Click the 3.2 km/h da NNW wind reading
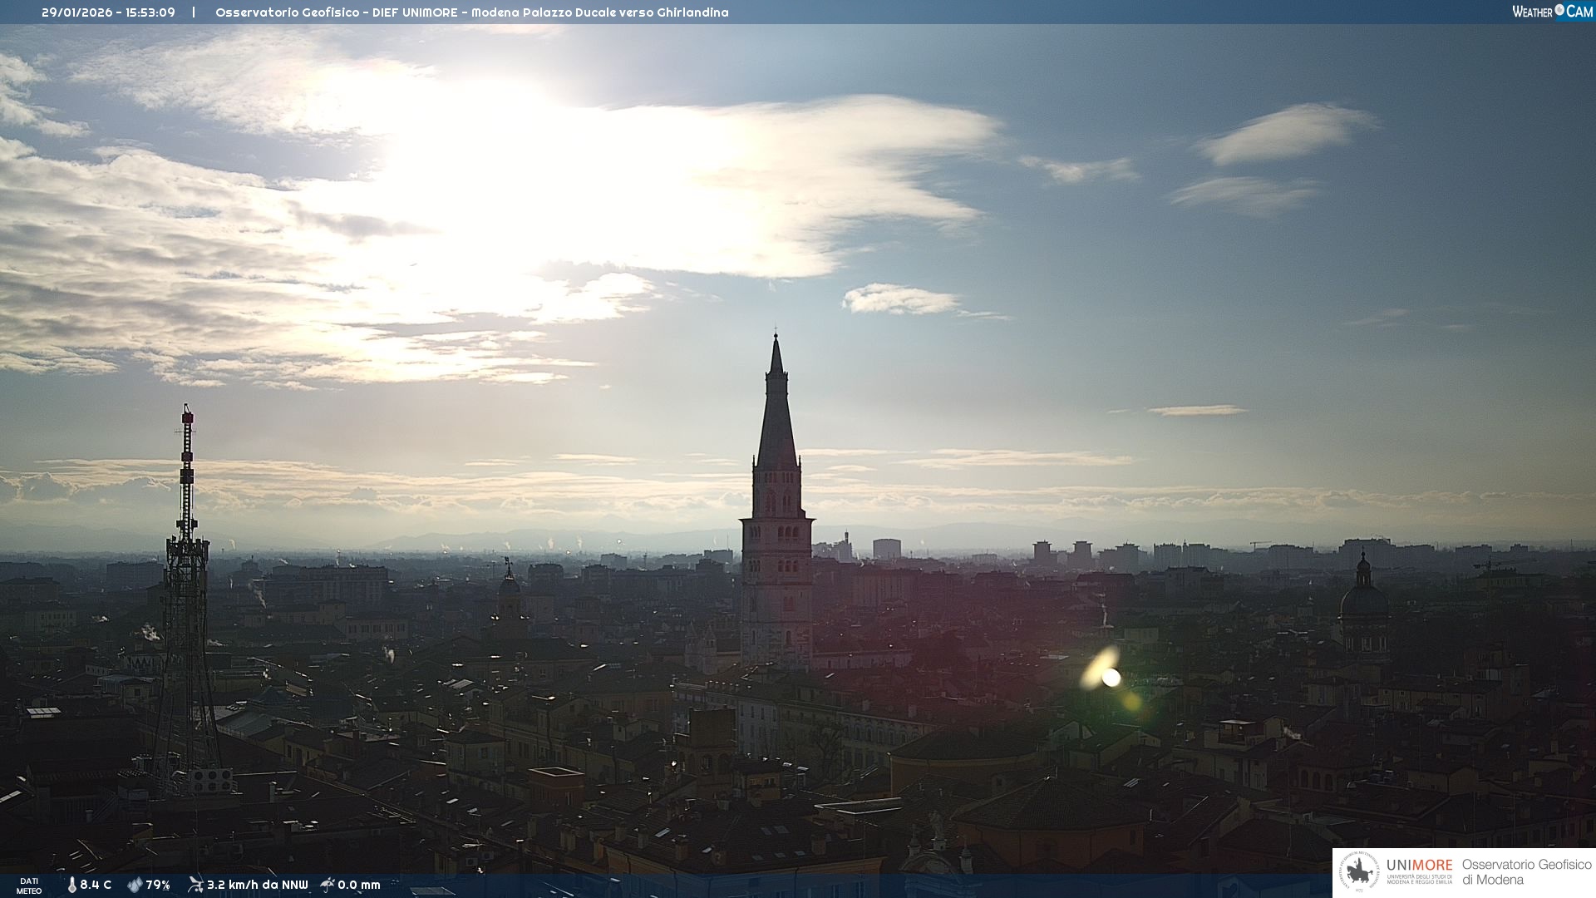 [x=257, y=885]
